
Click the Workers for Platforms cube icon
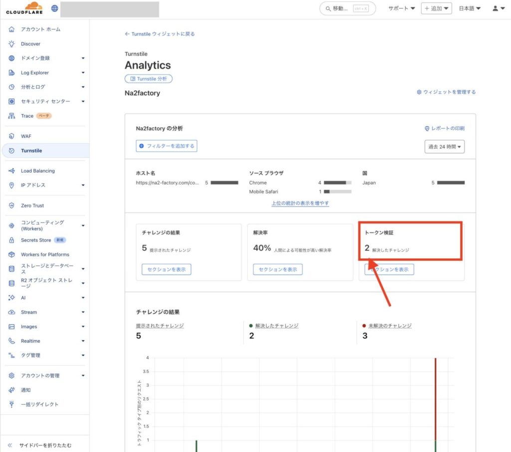11,254
